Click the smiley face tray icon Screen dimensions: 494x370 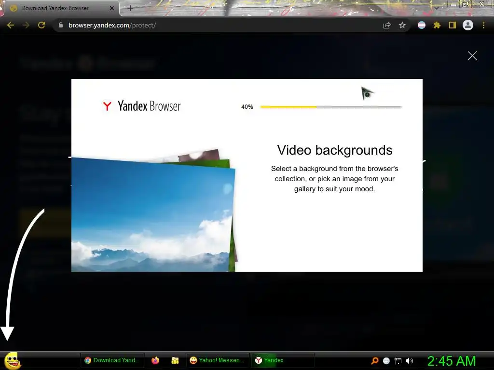386,360
